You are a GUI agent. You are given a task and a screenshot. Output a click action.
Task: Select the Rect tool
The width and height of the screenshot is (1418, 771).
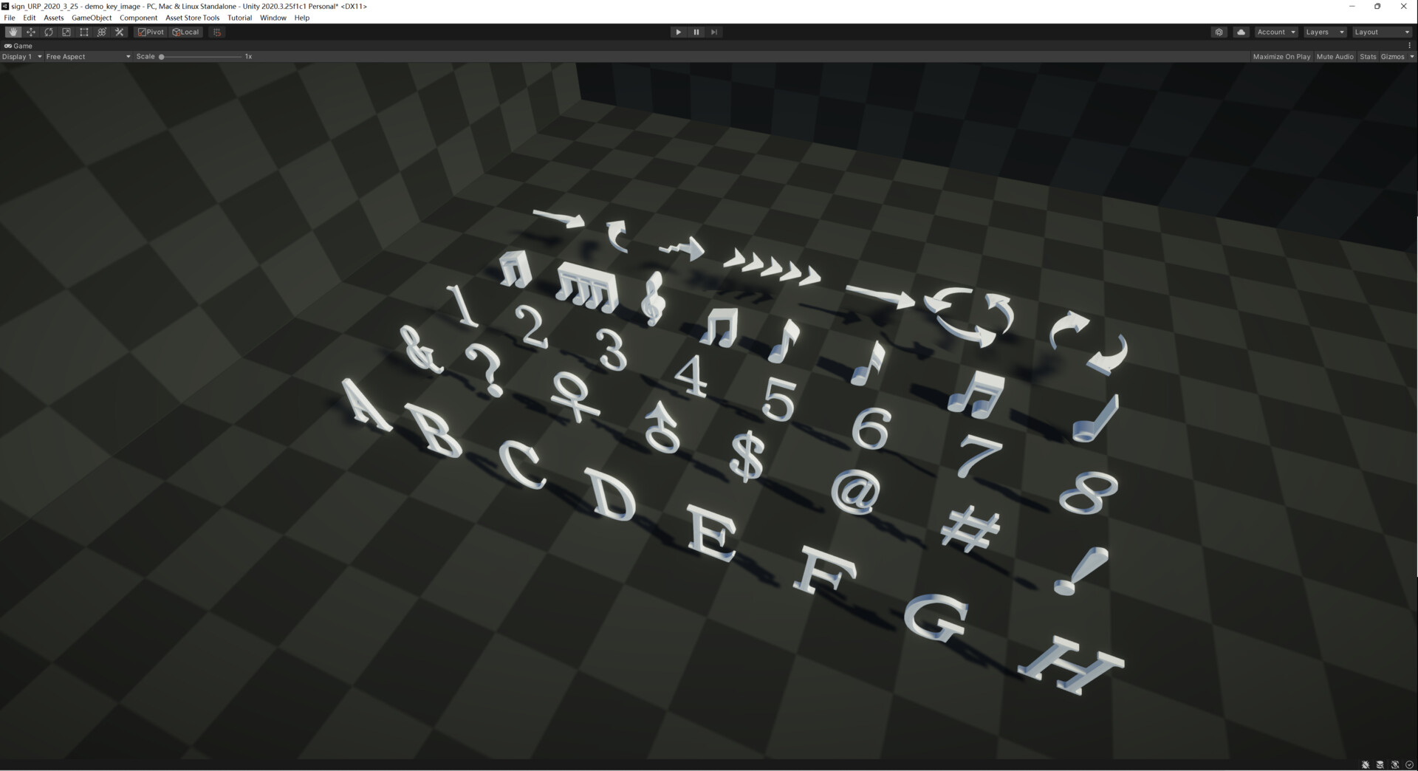pyautogui.click(x=83, y=32)
